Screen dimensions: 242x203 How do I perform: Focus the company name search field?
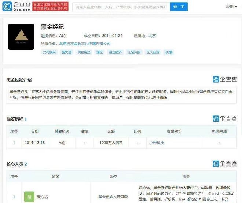click(x=121, y=7)
